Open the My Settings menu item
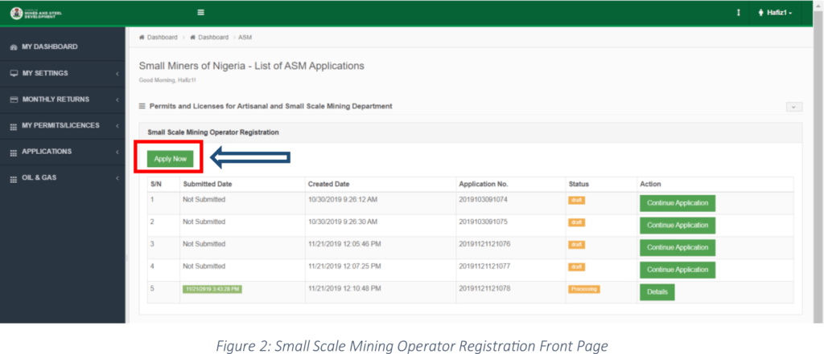The width and height of the screenshot is (824, 354). tap(45, 73)
